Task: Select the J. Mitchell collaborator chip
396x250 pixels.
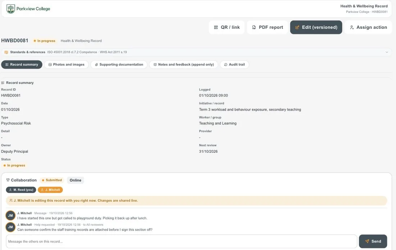Action: (x=50, y=190)
